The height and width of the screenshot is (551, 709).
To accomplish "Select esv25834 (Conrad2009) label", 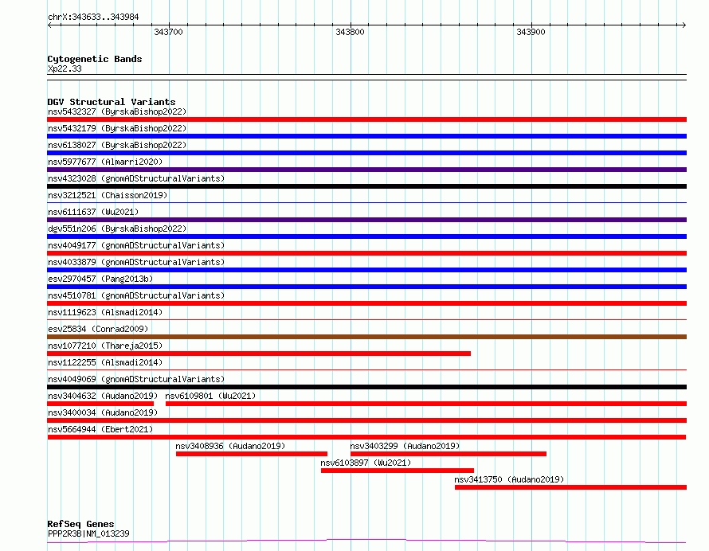I will click(x=98, y=329).
